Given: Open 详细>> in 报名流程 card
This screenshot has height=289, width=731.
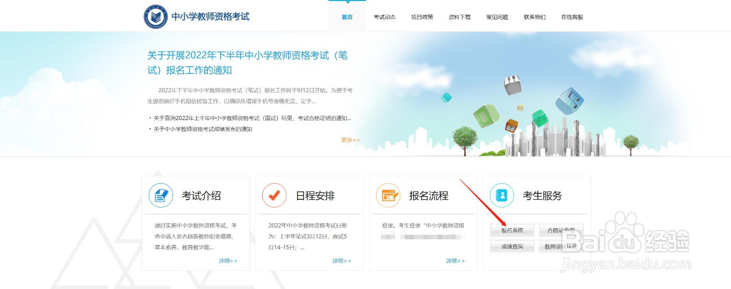Looking at the screenshot, I should 455,261.
